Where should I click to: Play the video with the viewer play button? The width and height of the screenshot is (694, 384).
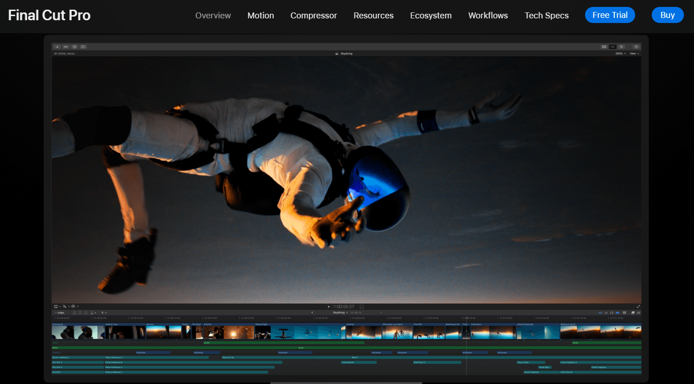click(329, 306)
